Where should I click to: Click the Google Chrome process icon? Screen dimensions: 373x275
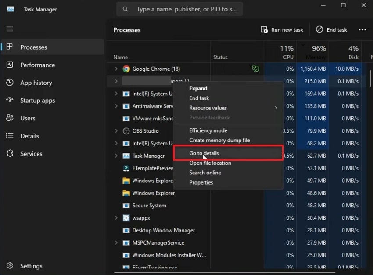coord(126,69)
